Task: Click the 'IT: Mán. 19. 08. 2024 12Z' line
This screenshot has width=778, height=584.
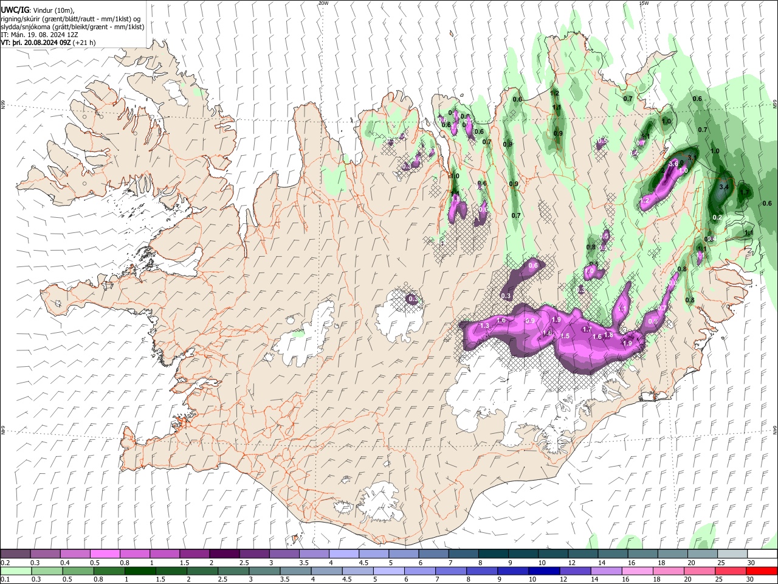Action: click(x=40, y=35)
